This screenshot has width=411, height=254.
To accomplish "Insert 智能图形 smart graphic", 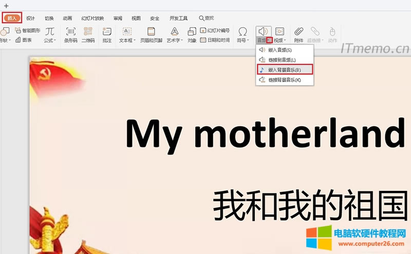I will coord(28,31).
